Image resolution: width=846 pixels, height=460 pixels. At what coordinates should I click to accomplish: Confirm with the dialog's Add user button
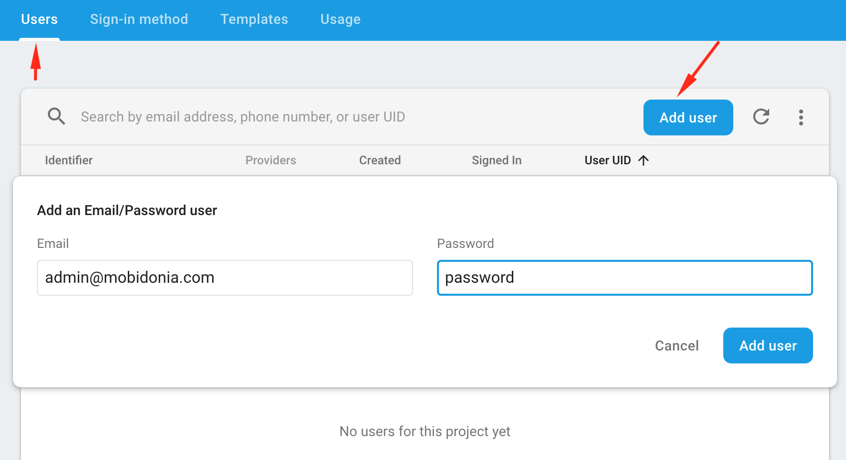click(768, 345)
